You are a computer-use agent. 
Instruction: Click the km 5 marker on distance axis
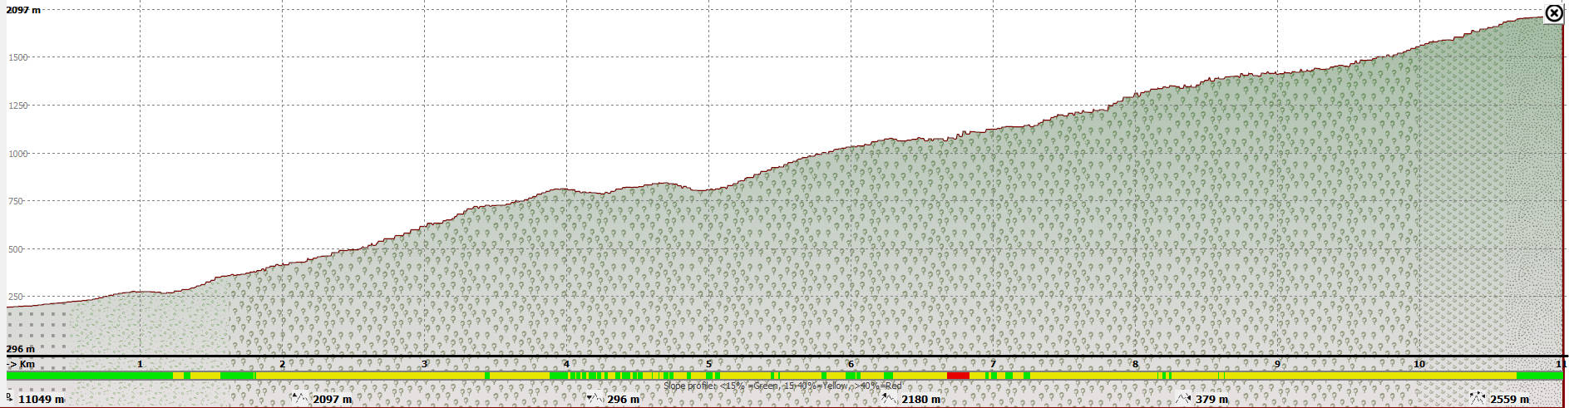click(x=708, y=364)
